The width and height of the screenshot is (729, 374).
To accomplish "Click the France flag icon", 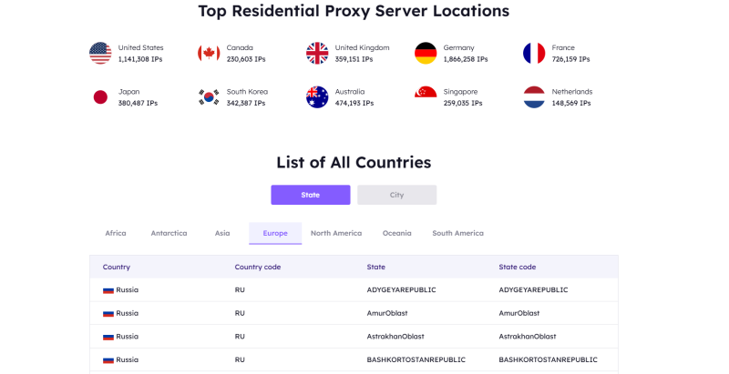I will tap(534, 53).
